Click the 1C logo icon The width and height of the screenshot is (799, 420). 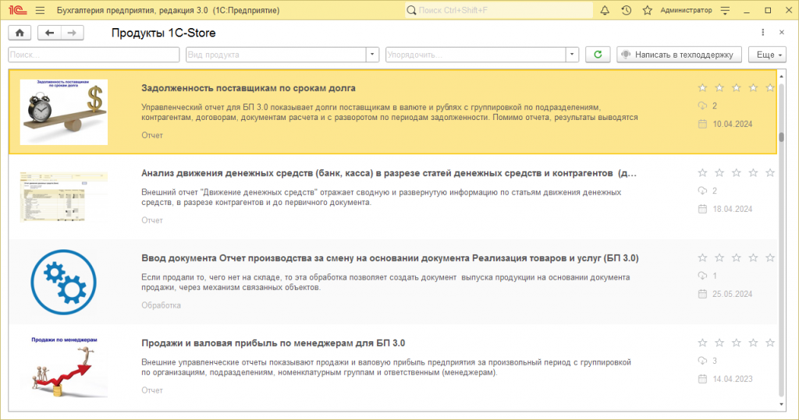pyautogui.click(x=17, y=10)
